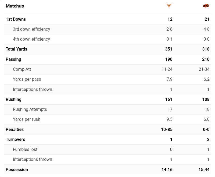Click the Oklahoma State team logo

pyautogui.click(x=206, y=6)
